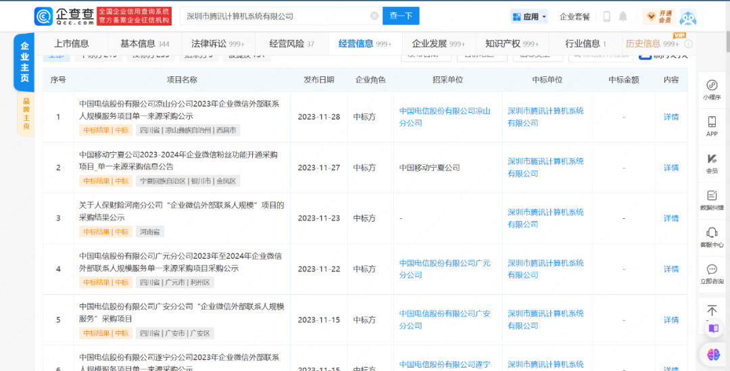Open 详情 for row 5 广安分公司 project
730x371 pixels.
(x=671, y=320)
